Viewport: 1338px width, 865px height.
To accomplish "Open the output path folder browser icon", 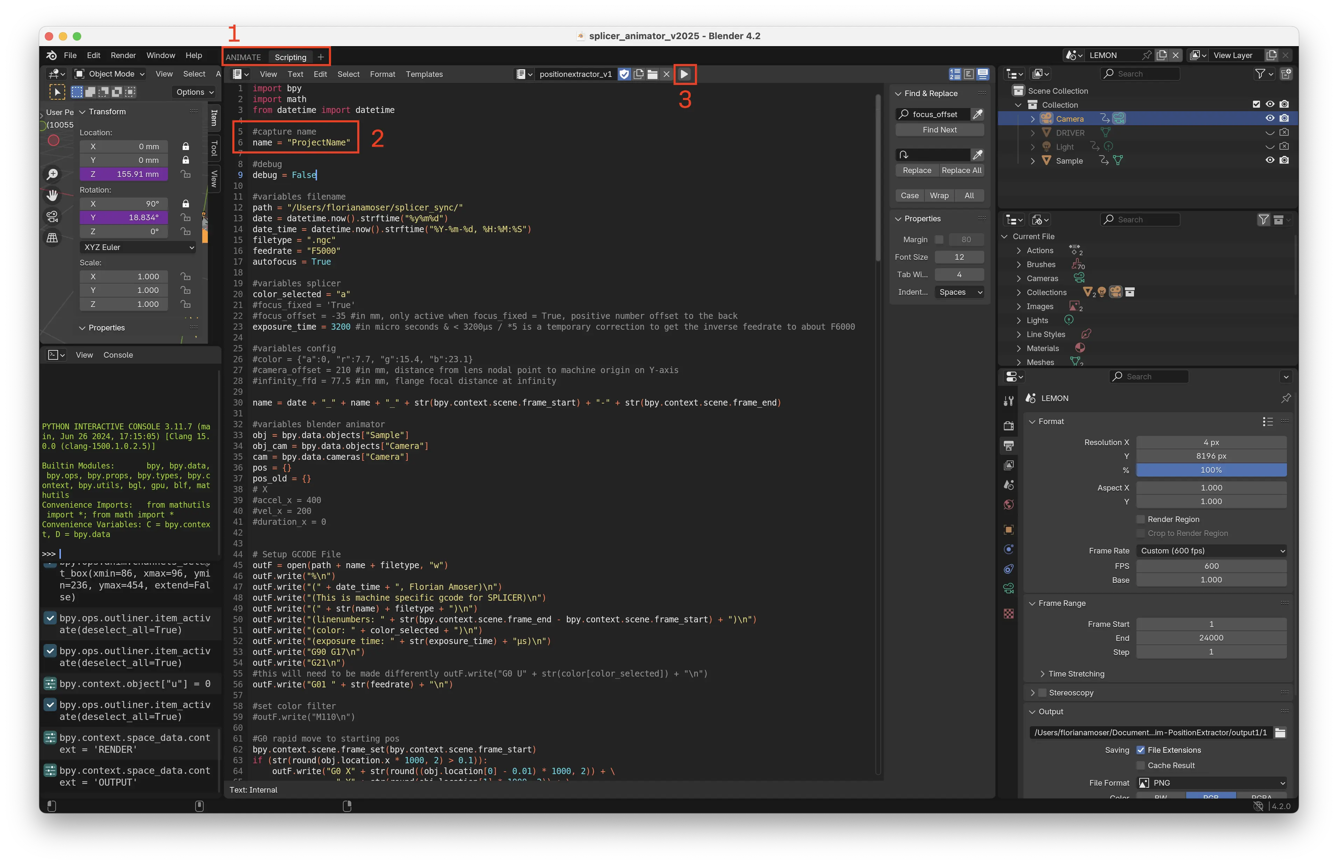I will [x=1280, y=732].
